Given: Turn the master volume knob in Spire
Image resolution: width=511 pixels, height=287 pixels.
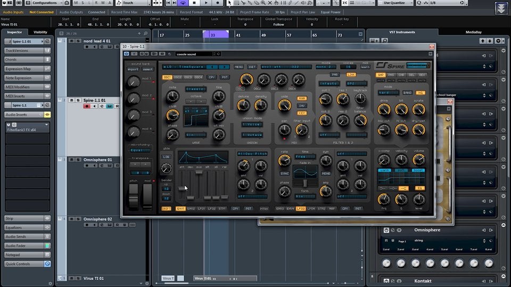Looking at the screenshot, I should (x=419, y=160).
